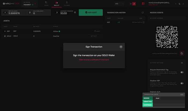The height and width of the screenshot is (111, 188).
Task: Switch to the TRADE tab
Action: pyautogui.click(x=46, y=4)
